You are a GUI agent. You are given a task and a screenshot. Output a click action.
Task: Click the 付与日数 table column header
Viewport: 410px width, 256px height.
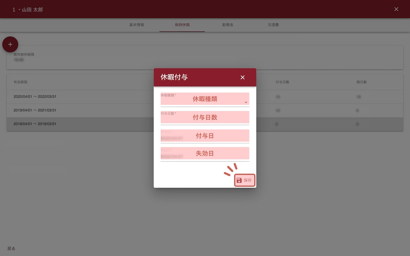point(282,82)
